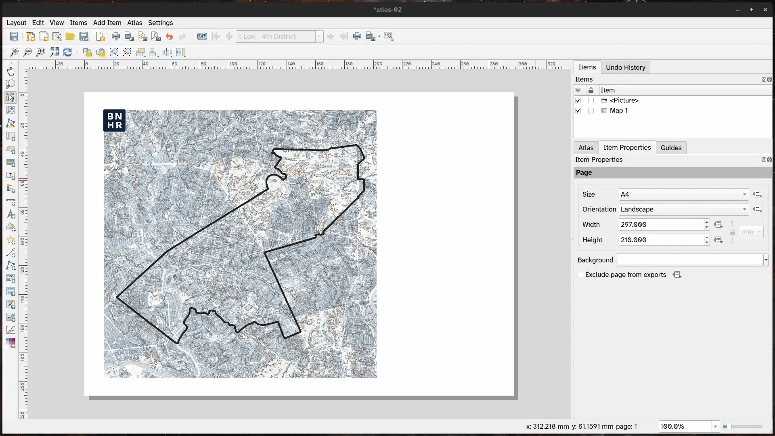The height and width of the screenshot is (436, 775).
Task: Select the Add Picture tool
Action: (10, 163)
